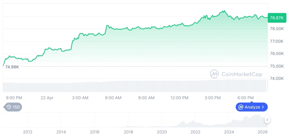Click the green 78.87K current price tag
The width and height of the screenshot is (292, 136).
277,18
